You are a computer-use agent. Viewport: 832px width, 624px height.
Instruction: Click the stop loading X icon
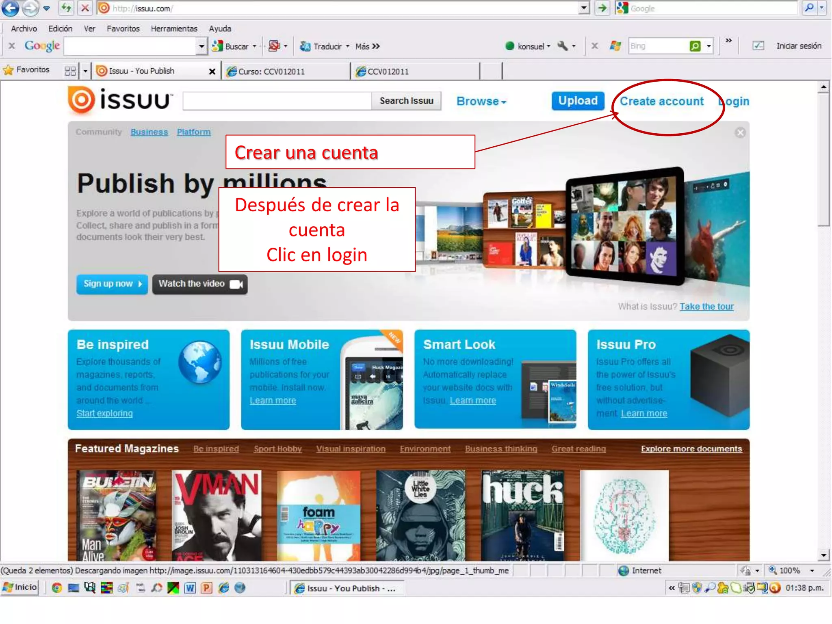85,8
